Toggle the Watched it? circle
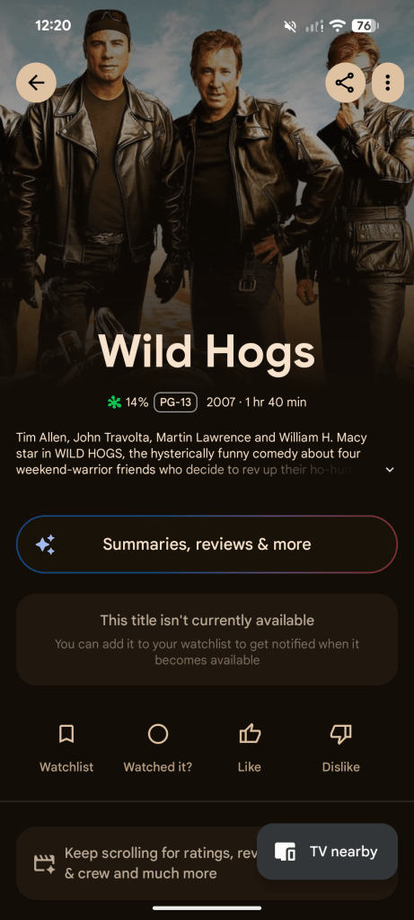 158,734
